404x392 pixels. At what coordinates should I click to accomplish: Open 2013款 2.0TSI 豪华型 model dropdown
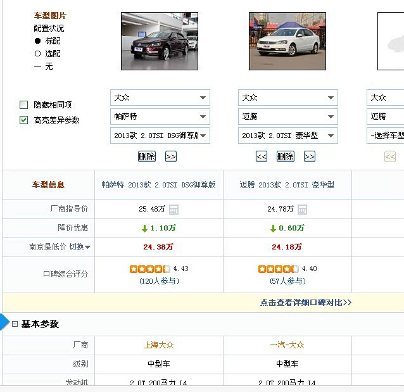pyautogui.click(x=287, y=136)
